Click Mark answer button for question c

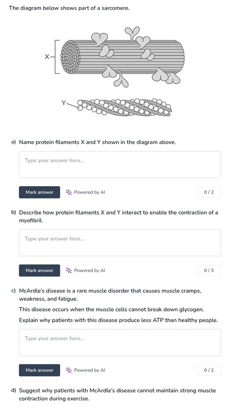click(x=39, y=370)
